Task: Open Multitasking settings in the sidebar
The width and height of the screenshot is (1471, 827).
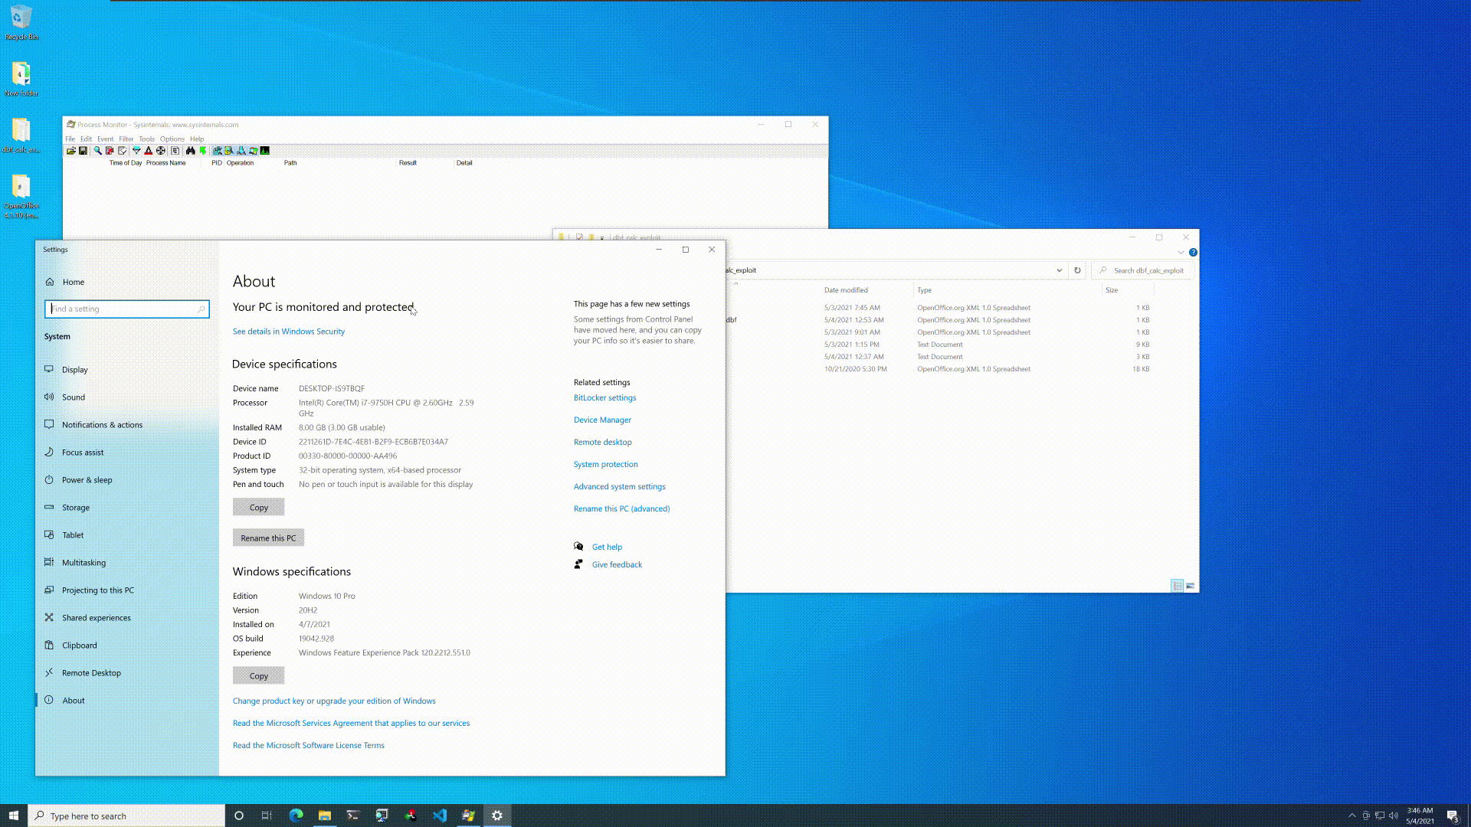Action: (x=84, y=563)
